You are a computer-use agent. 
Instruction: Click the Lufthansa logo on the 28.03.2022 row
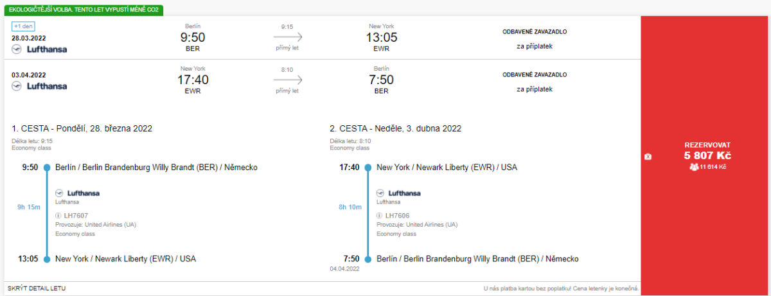[39, 49]
